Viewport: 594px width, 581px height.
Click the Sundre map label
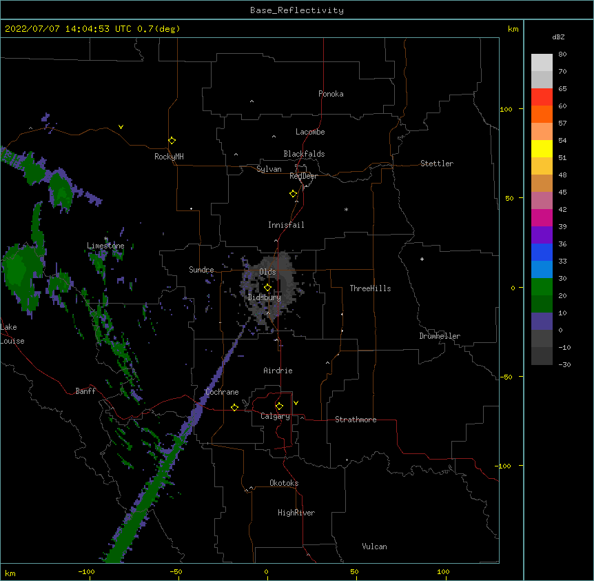click(x=201, y=270)
